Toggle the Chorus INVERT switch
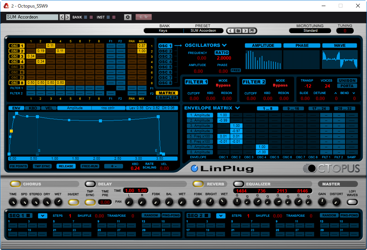 [74, 202]
